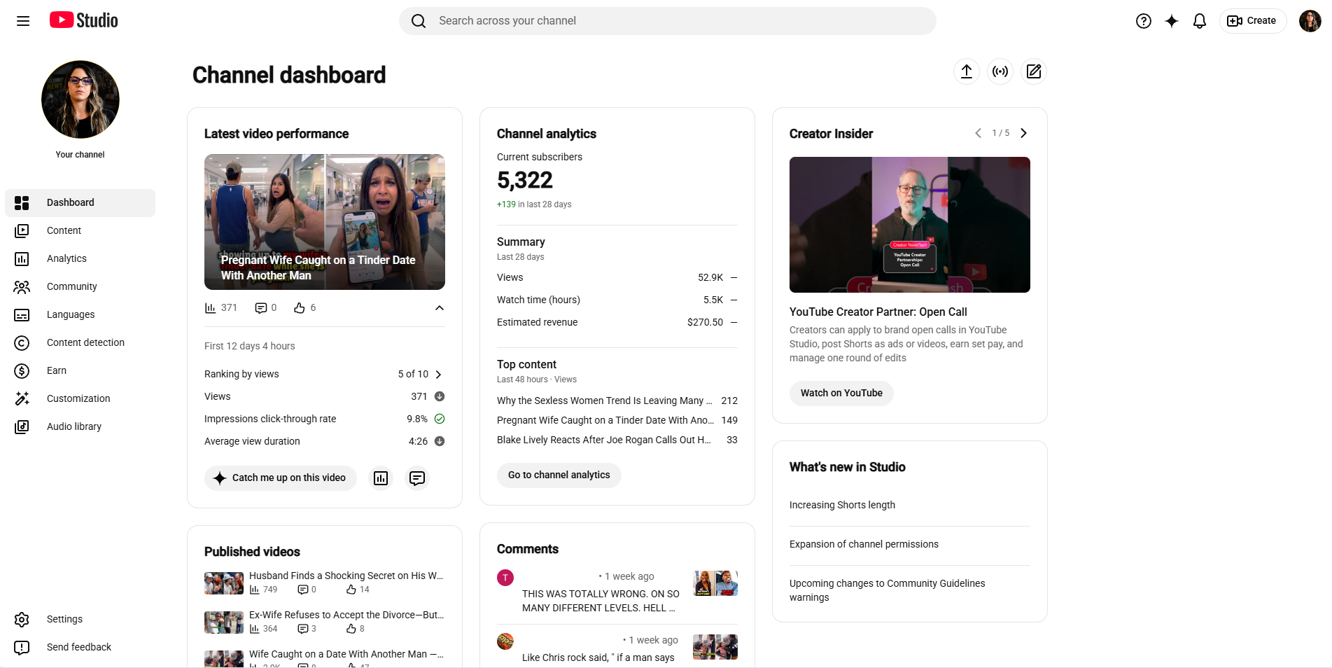Open Creator Insider video thumbnail
This screenshot has width=1332, height=668.
910,225
